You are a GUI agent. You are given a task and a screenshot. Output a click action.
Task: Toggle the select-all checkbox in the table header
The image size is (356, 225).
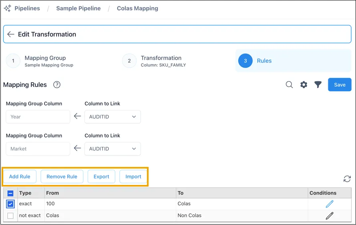pyautogui.click(x=10, y=193)
